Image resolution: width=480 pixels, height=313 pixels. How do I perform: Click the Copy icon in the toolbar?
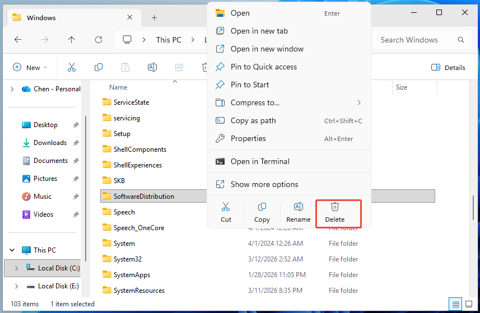pyautogui.click(x=98, y=67)
